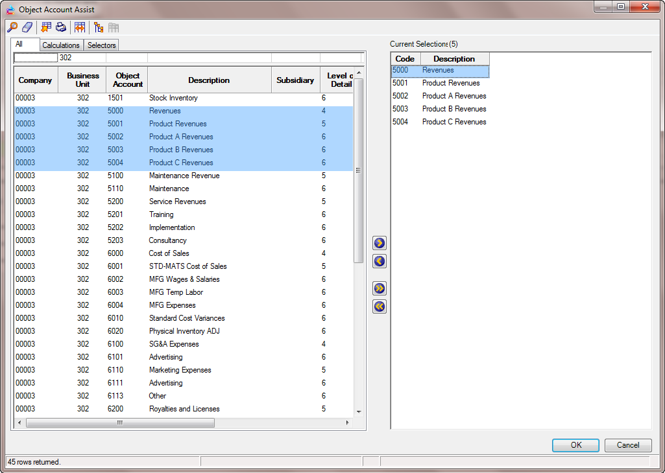Click the eraser Clear icon
665x473 pixels.
[27, 27]
